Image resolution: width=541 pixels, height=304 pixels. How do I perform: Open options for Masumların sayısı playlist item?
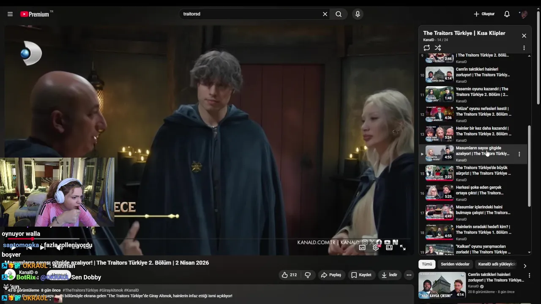(x=519, y=154)
